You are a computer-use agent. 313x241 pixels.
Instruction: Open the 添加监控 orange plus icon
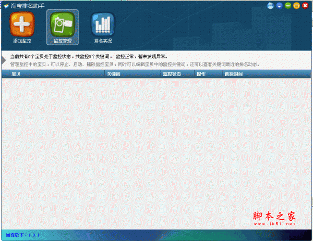tap(22, 24)
